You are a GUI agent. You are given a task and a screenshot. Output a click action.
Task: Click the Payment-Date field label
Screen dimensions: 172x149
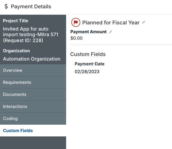click(x=89, y=64)
